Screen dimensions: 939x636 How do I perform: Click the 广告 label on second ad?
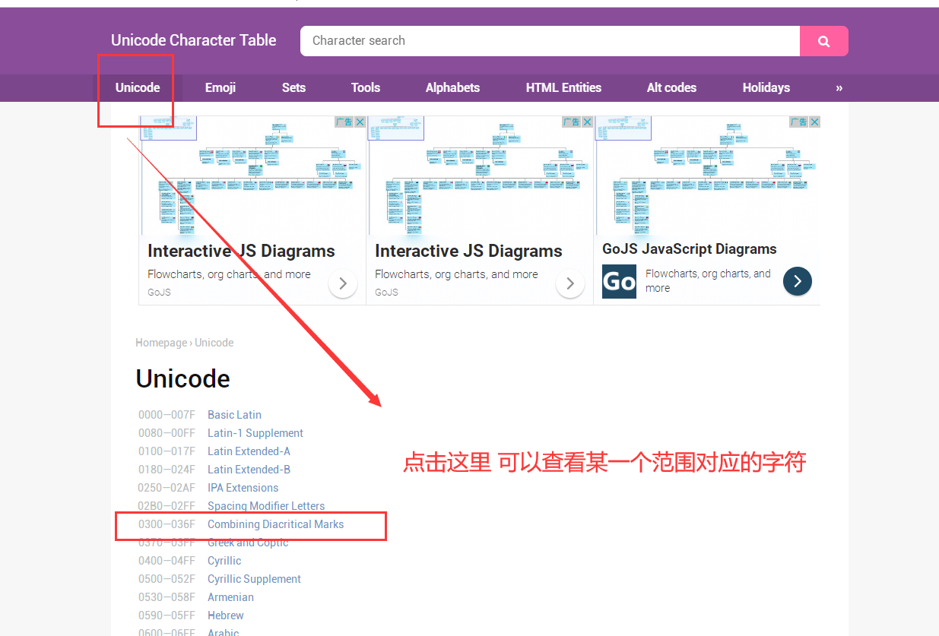(572, 122)
